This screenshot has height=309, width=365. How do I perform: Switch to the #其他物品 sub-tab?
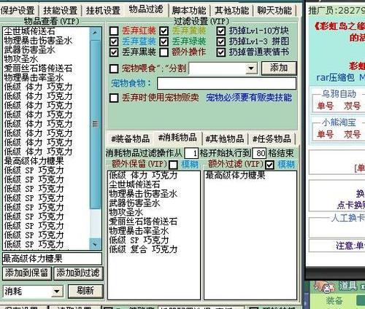click(x=225, y=139)
